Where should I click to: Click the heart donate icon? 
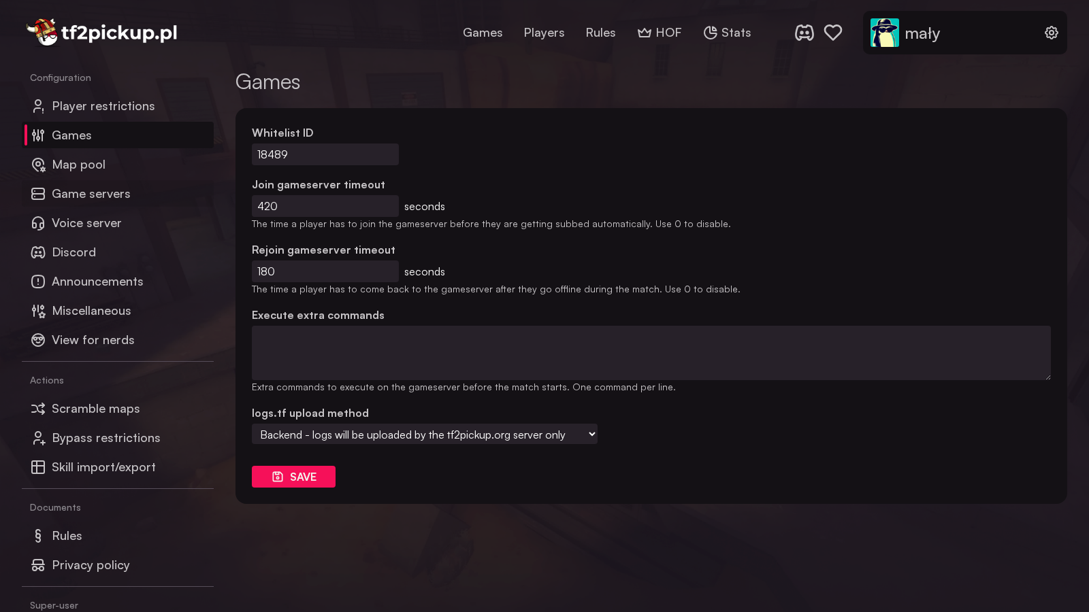pyautogui.click(x=833, y=32)
